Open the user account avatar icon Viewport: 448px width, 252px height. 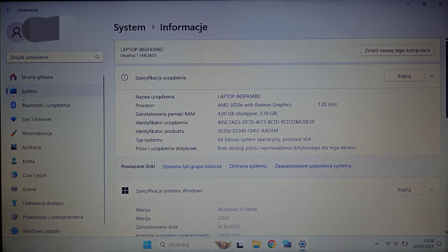click(16, 33)
